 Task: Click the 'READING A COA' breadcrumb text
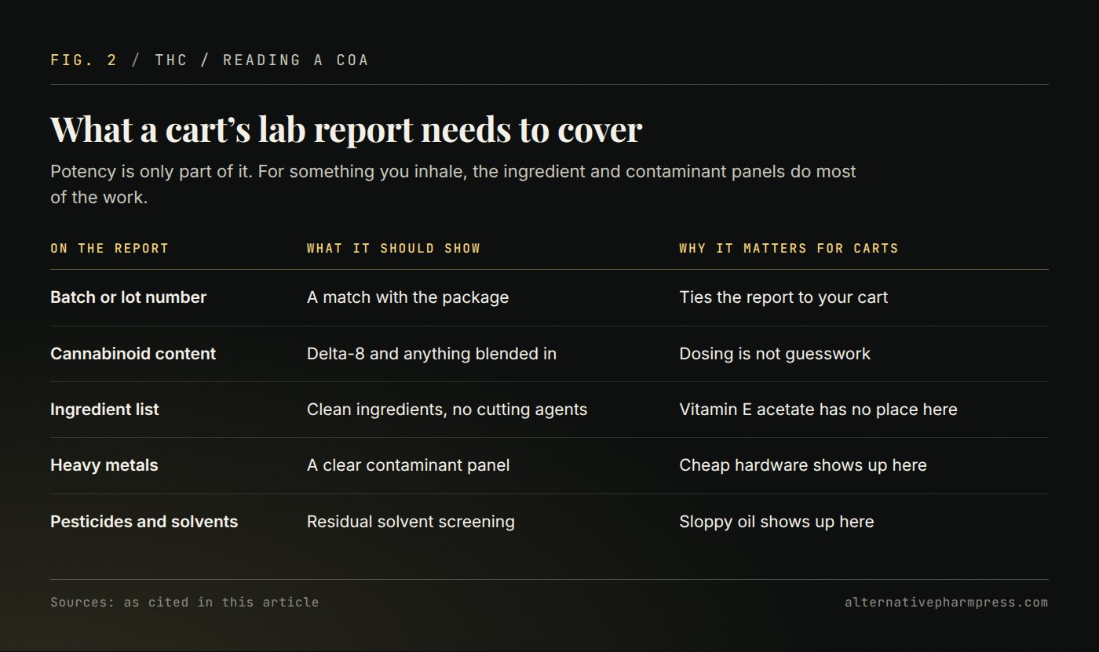[296, 60]
